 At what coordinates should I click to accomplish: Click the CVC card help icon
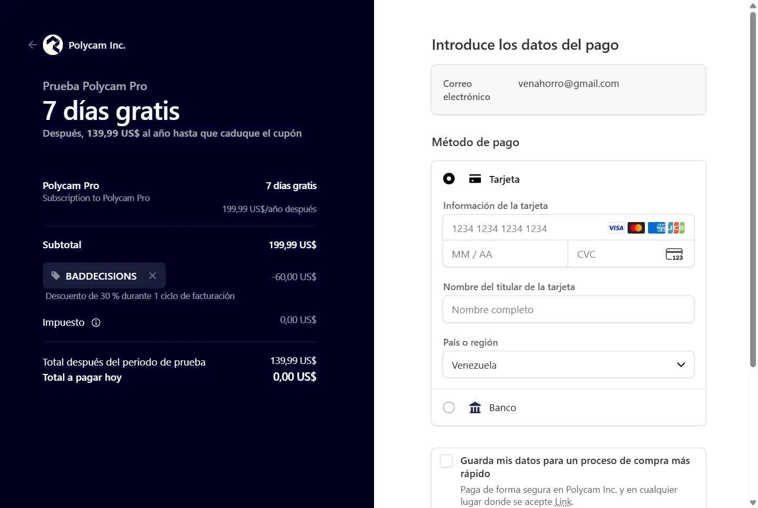[x=674, y=254]
